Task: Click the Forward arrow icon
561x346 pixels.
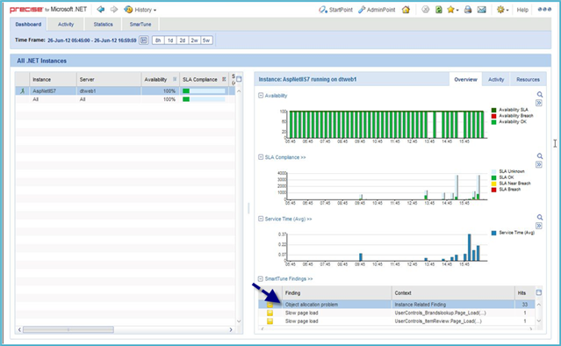Action: (114, 10)
